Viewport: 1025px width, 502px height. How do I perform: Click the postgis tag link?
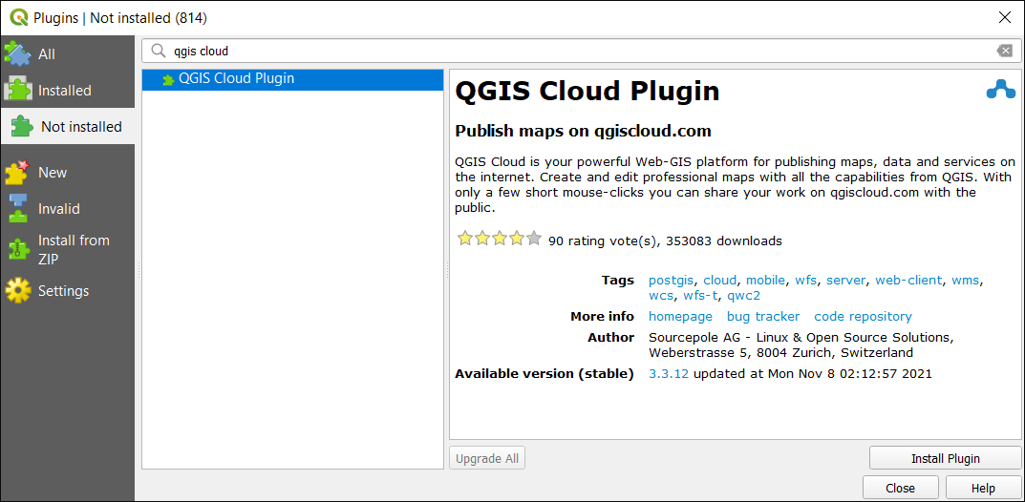pyautogui.click(x=672, y=280)
